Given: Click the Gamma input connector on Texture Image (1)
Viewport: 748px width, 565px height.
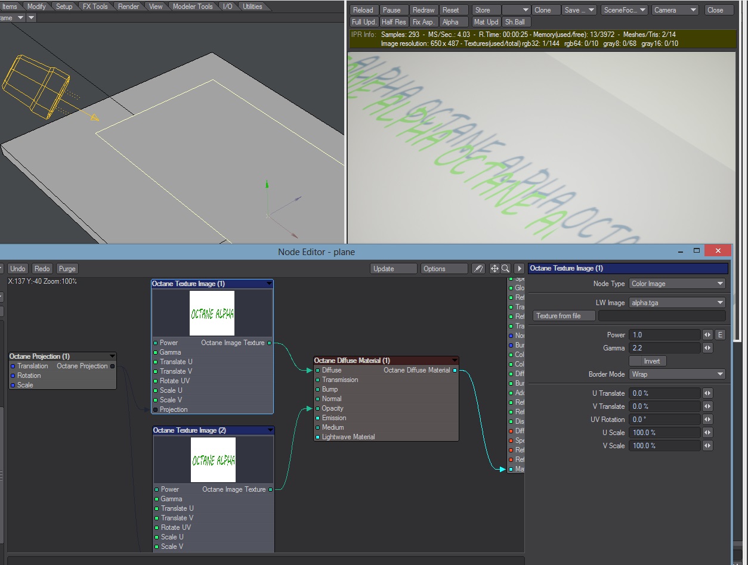Looking at the screenshot, I should (156, 352).
